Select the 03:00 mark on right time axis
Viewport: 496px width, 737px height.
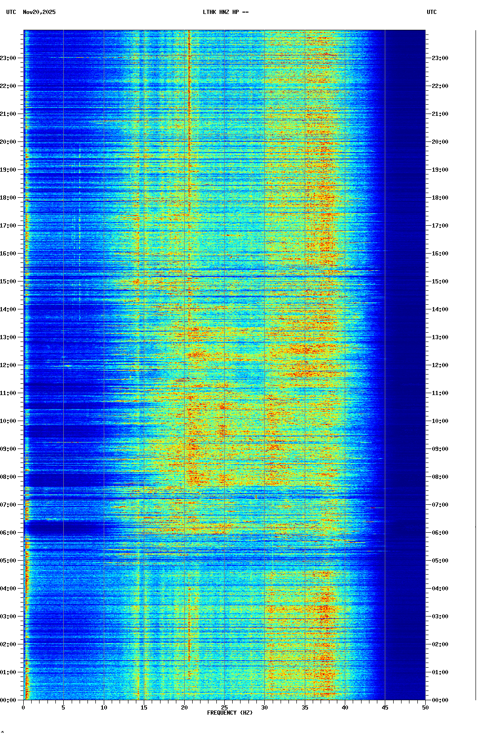pyautogui.click(x=440, y=616)
